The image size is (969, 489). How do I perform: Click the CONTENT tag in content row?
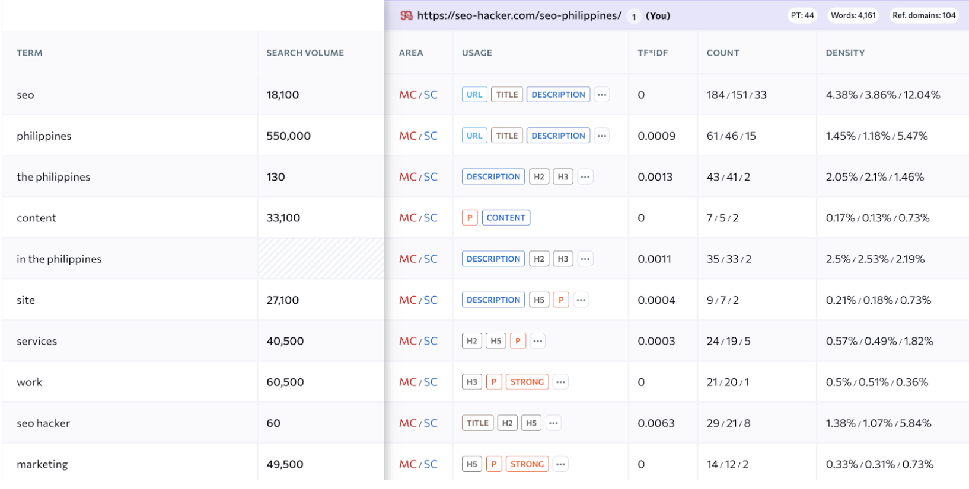click(x=506, y=218)
